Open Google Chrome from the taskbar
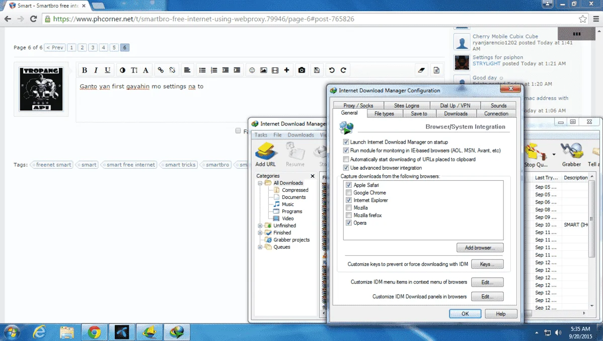 [x=94, y=332]
